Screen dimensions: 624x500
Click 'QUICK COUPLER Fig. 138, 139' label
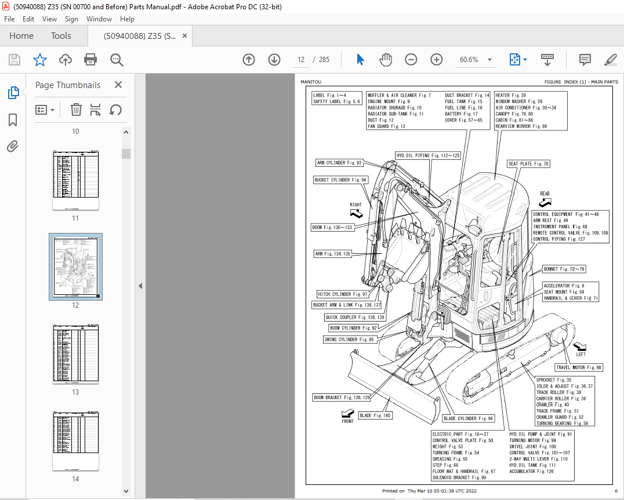[355, 317]
